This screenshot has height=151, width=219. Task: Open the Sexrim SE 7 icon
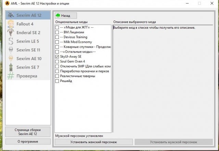11,67
